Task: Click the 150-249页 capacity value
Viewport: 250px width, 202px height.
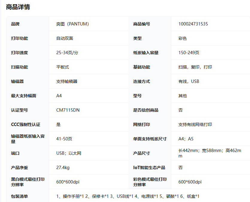Action: 189,53
